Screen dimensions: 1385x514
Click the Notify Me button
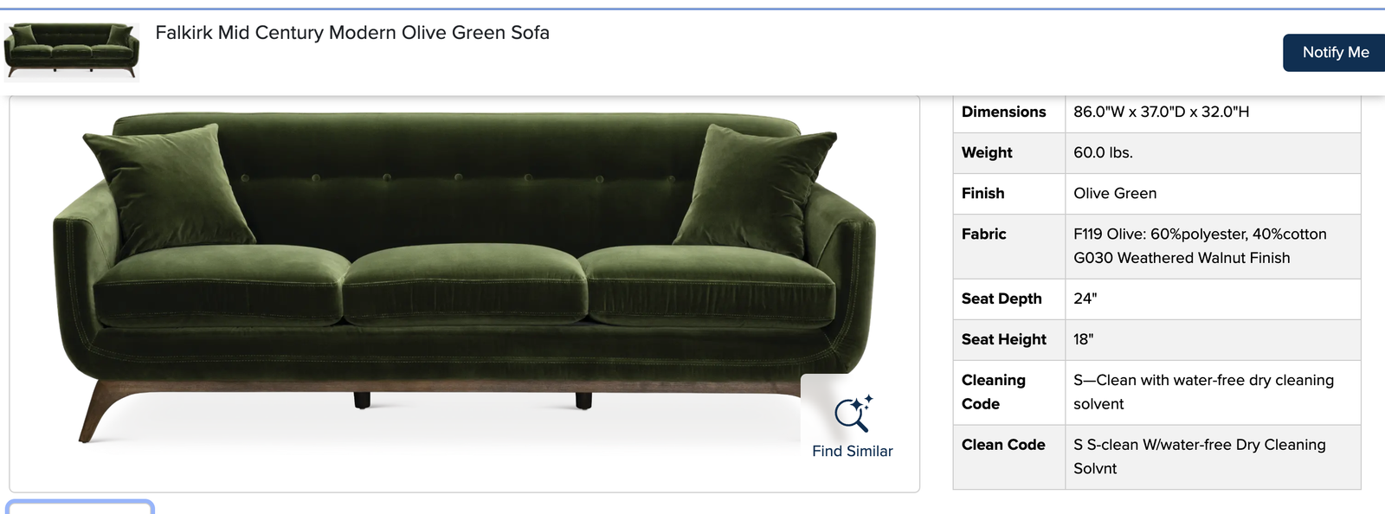tap(1335, 53)
